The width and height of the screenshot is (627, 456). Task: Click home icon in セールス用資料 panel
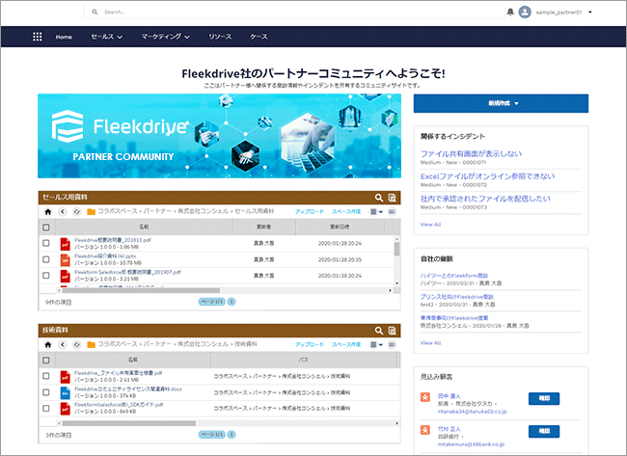(x=48, y=211)
